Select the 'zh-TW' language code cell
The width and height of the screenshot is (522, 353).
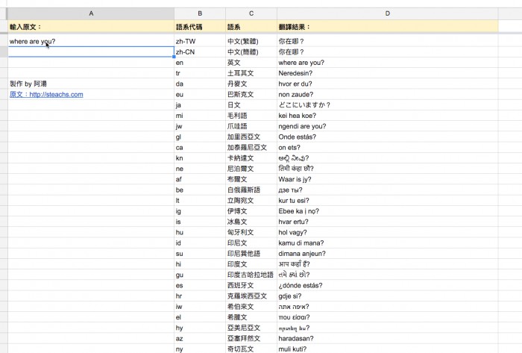tap(200, 41)
